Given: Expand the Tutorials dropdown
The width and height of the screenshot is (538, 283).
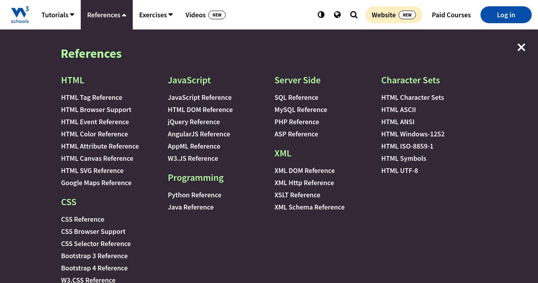Looking at the screenshot, I should (x=58, y=15).
